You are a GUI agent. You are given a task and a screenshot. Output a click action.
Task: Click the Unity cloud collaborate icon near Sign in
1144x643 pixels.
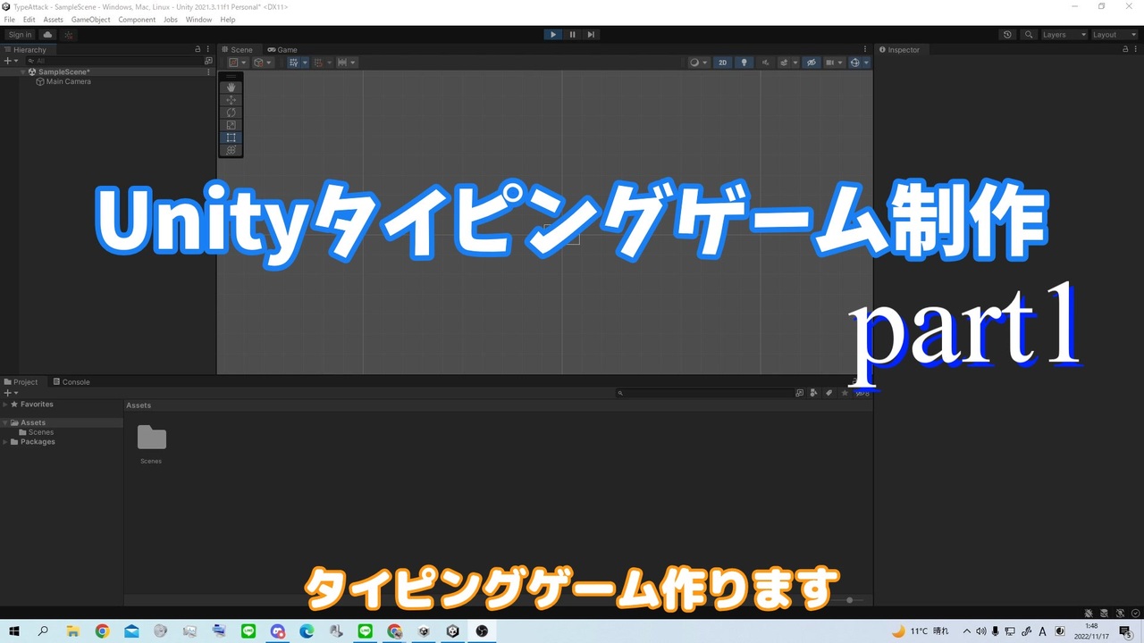pyautogui.click(x=47, y=34)
